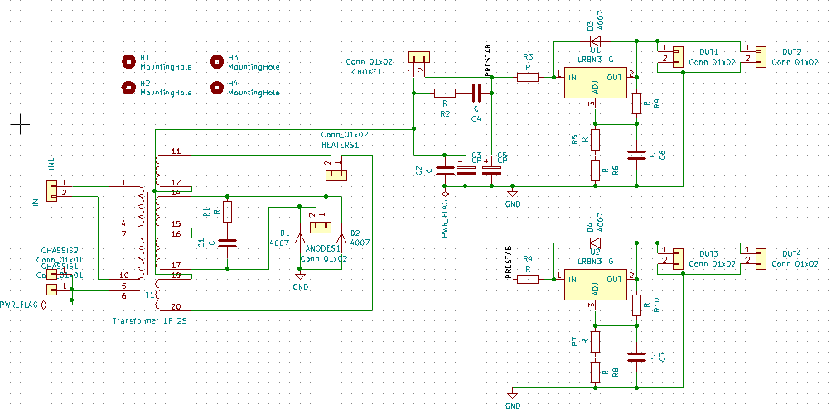Select the PRESTAB net label near R4

pyautogui.click(x=508, y=261)
